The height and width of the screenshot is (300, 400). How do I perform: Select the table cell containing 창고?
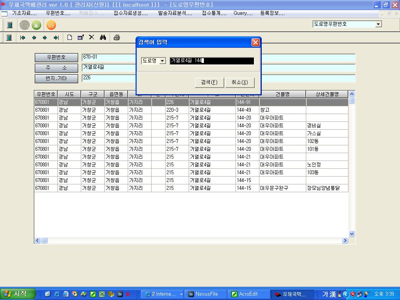pos(283,110)
